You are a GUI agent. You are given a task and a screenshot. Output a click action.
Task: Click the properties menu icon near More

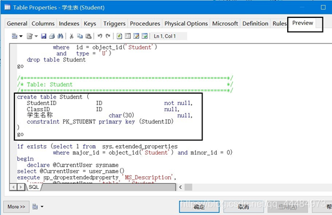point(35,207)
